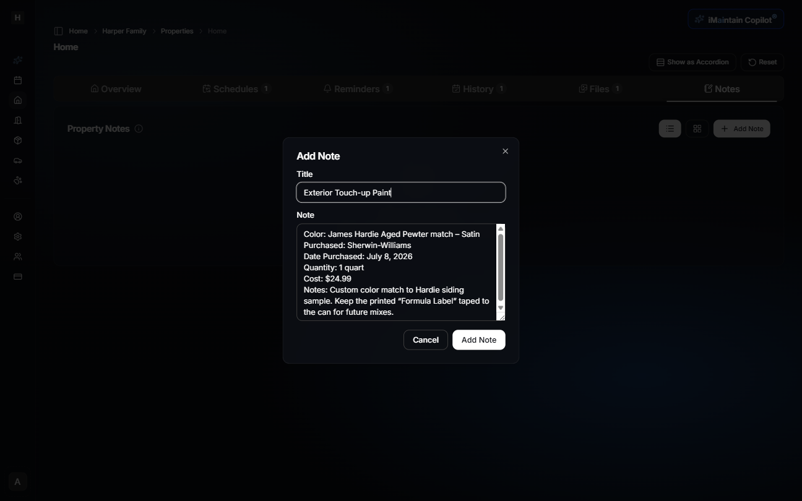Switch Property Notes to grid view
The image size is (802, 501).
tap(697, 129)
